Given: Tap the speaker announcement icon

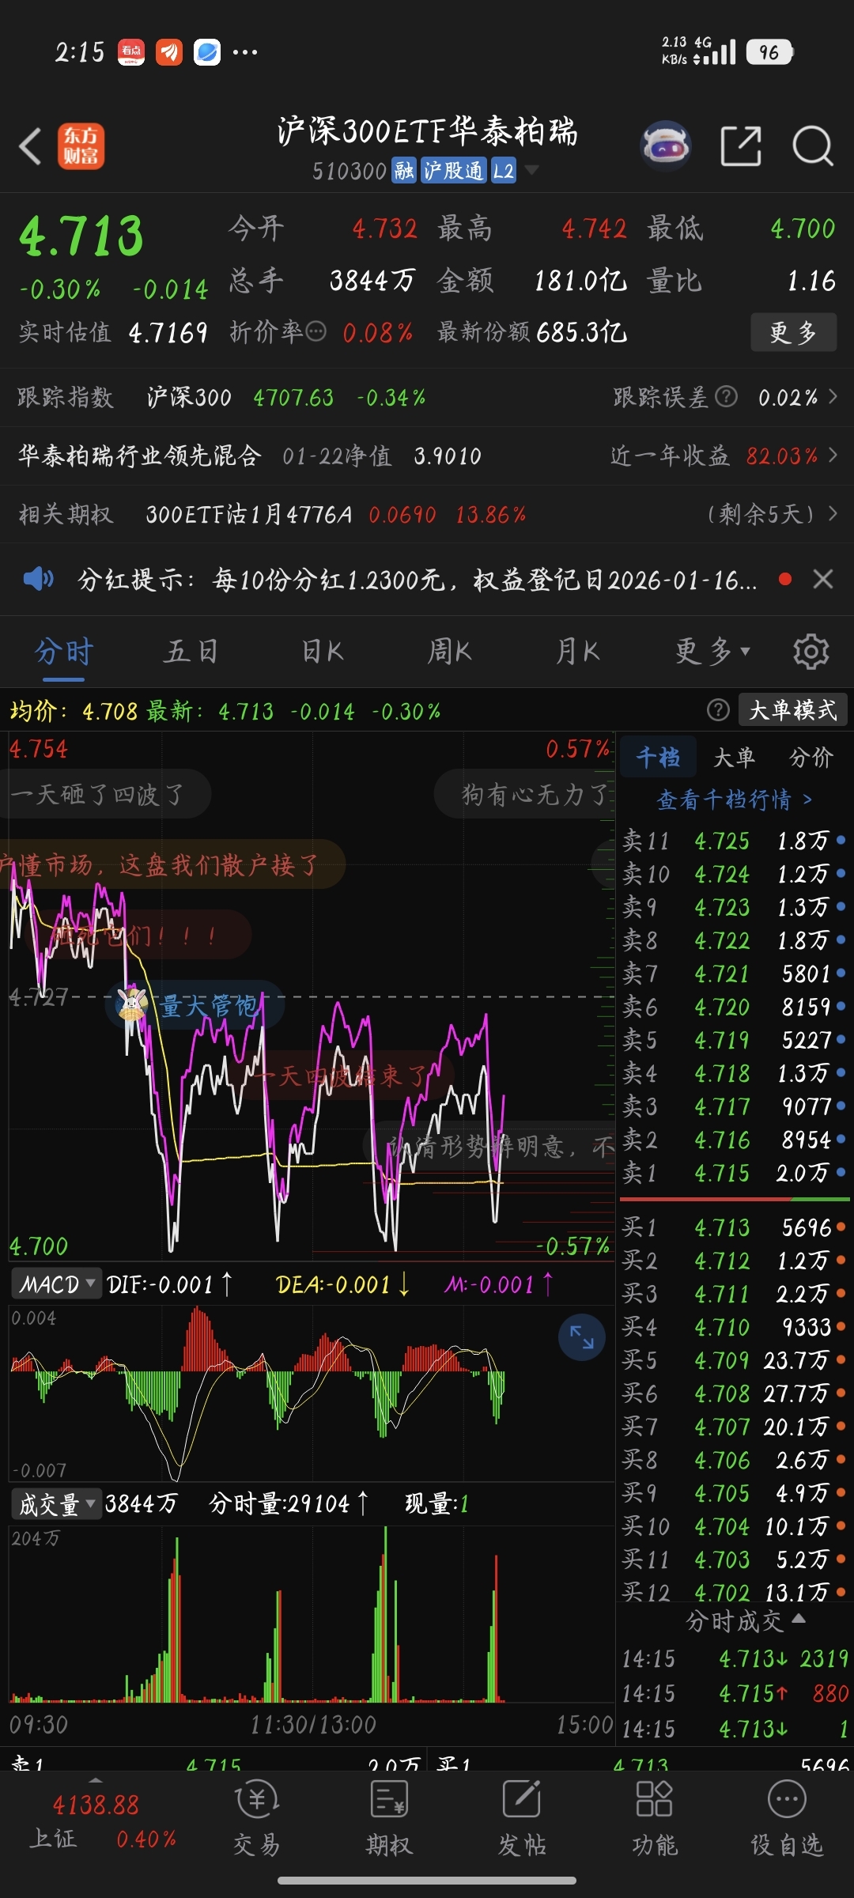Looking at the screenshot, I should (x=38, y=580).
